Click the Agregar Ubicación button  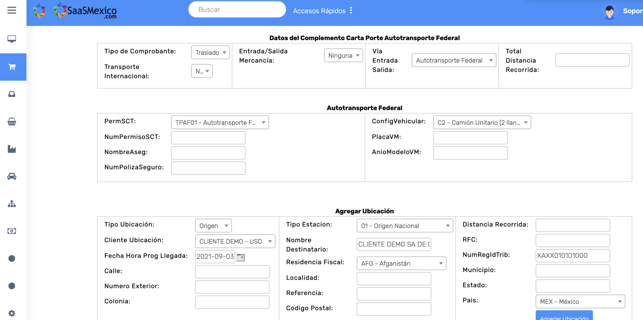[564, 317]
